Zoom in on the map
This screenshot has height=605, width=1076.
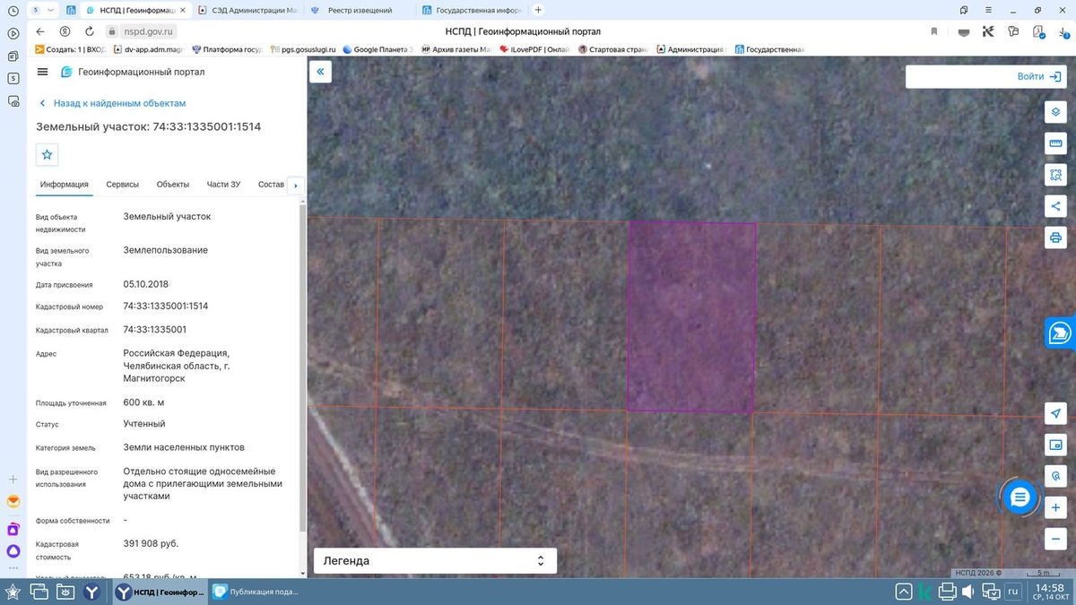point(1055,507)
